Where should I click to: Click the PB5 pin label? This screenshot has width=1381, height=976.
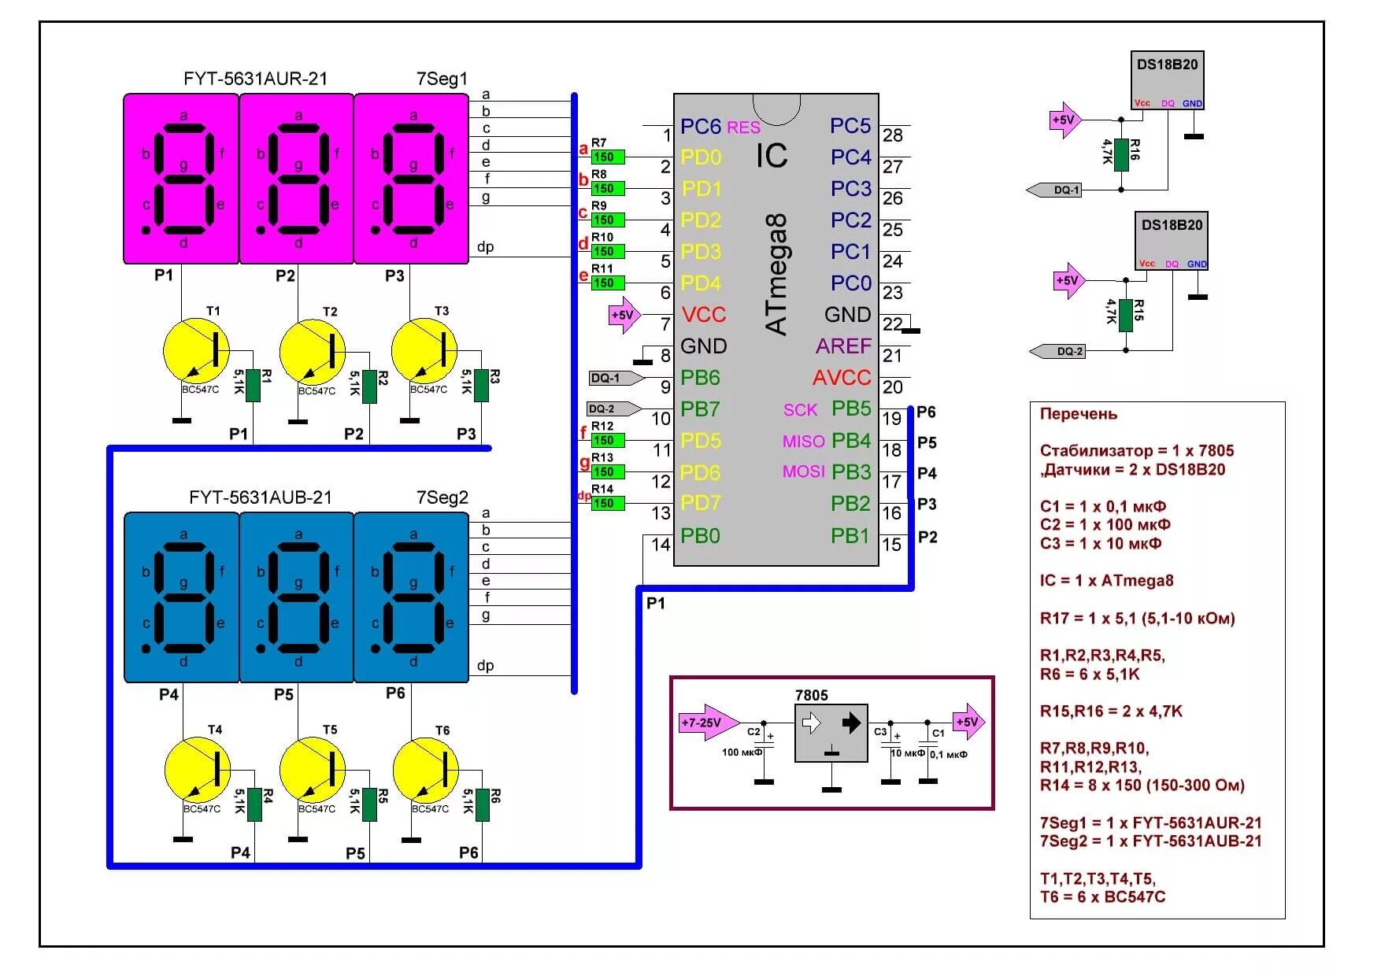coord(851,409)
